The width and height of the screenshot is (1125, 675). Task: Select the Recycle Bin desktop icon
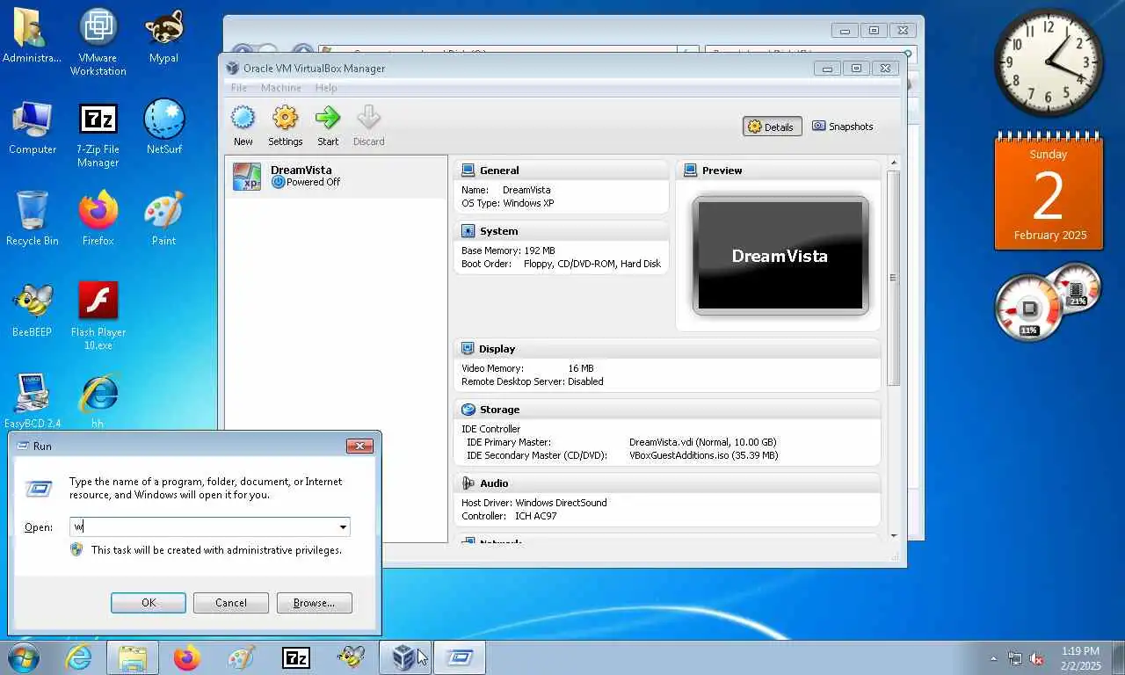[x=33, y=220]
